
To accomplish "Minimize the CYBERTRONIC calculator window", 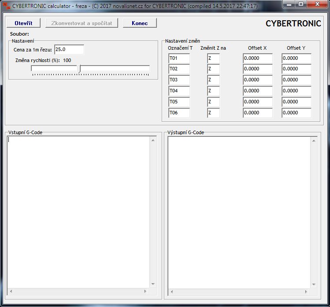I will point(289,4).
